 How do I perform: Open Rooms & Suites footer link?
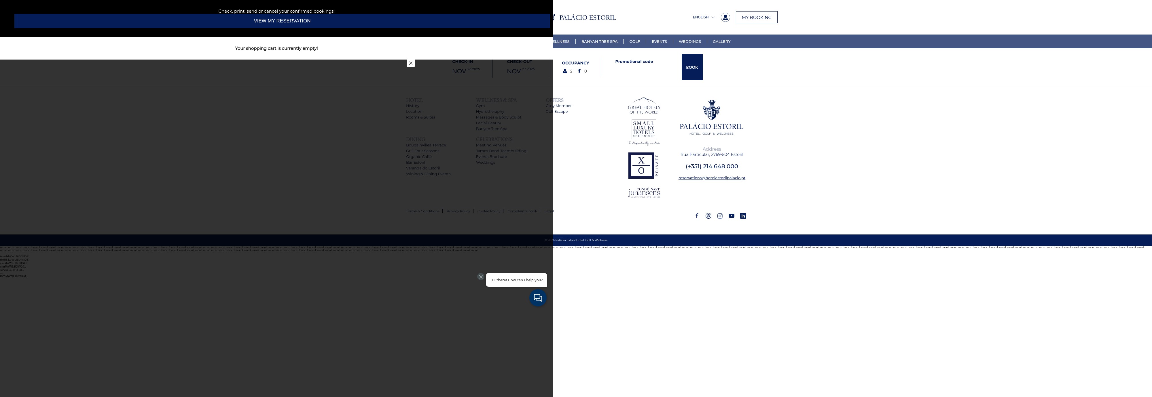point(420,117)
